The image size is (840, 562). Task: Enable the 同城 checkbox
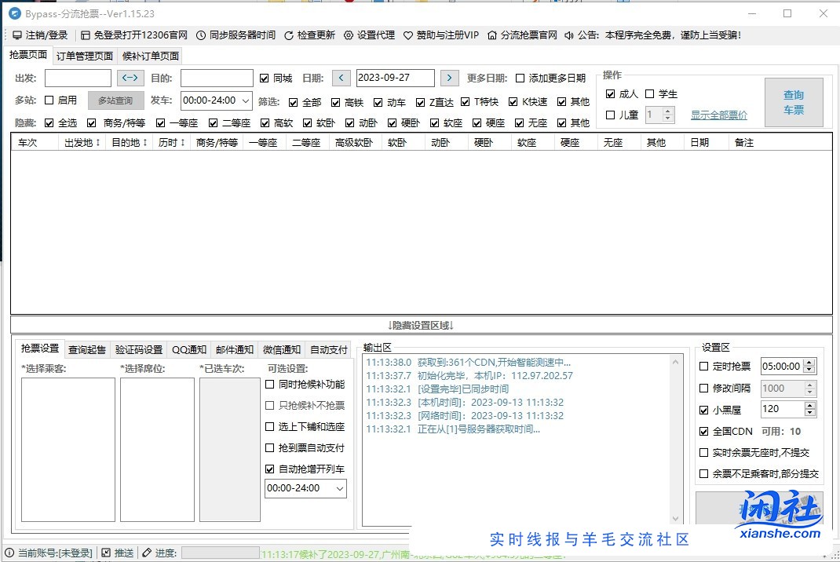[265, 78]
